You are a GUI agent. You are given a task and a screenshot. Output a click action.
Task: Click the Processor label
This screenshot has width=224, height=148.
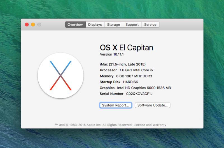pyautogui.click(x=108, y=70)
